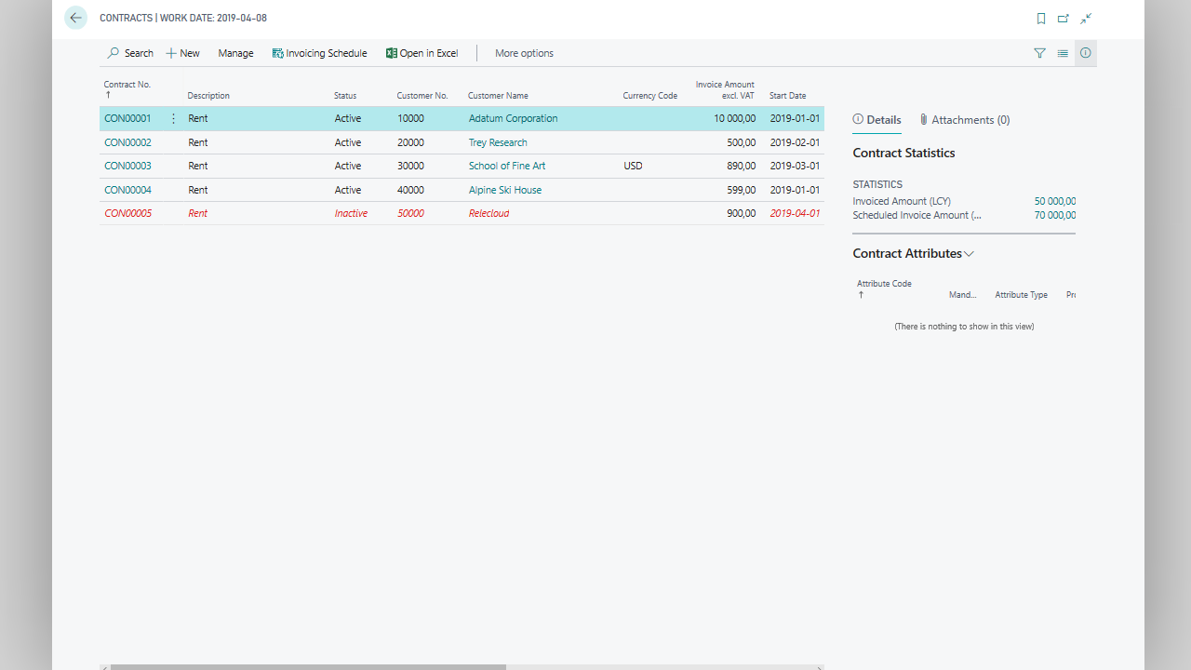The image size is (1191, 670).
Task: Open customer Relecloud
Action: tap(489, 213)
